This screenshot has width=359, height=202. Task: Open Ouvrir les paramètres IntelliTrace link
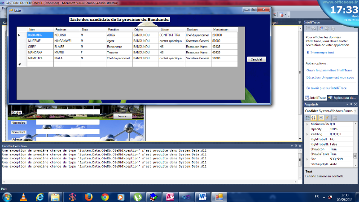(329, 70)
